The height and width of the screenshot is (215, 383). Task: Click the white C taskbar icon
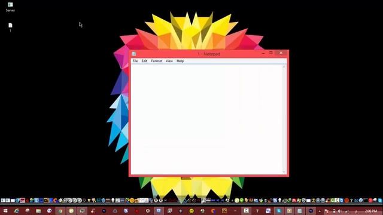(x=246, y=211)
